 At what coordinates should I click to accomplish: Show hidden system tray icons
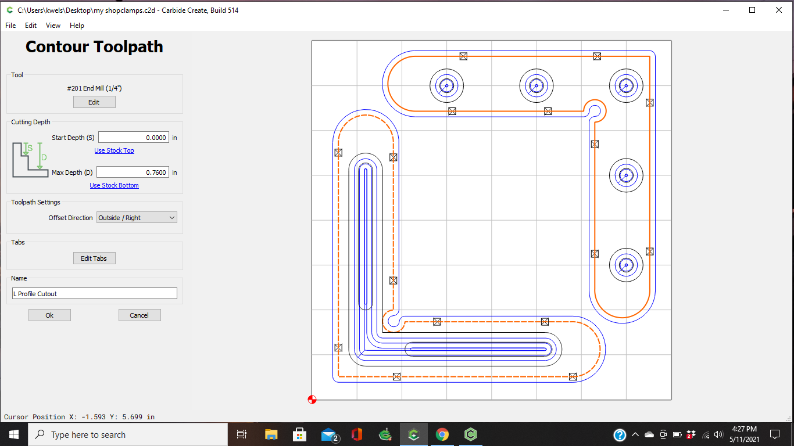(635, 434)
